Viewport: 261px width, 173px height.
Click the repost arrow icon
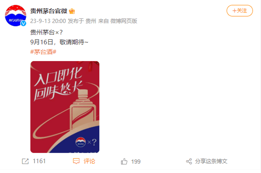click(x=25, y=161)
